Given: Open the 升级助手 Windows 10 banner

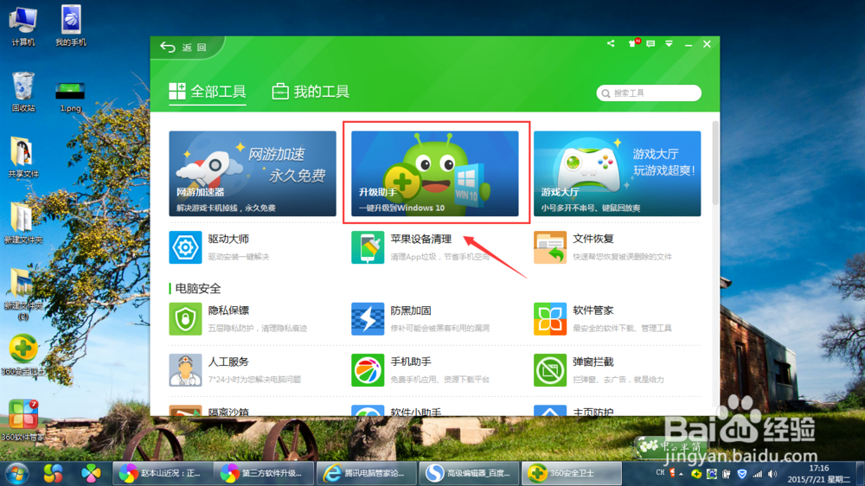Looking at the screenshot, I should pyautogui.click(x=435, y=173).
